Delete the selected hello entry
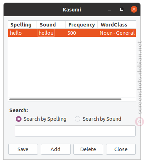This screenshot has width=144, height=163. point(88,149)
